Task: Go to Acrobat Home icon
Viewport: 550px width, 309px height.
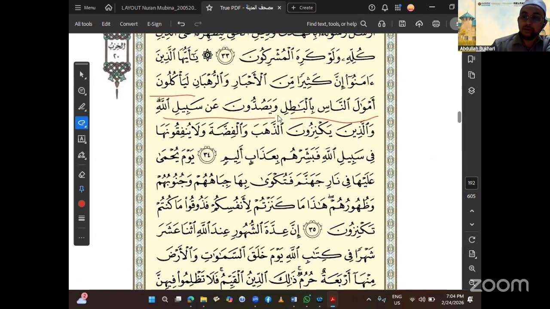Action: pyautogui.click(x=109, y=8)
